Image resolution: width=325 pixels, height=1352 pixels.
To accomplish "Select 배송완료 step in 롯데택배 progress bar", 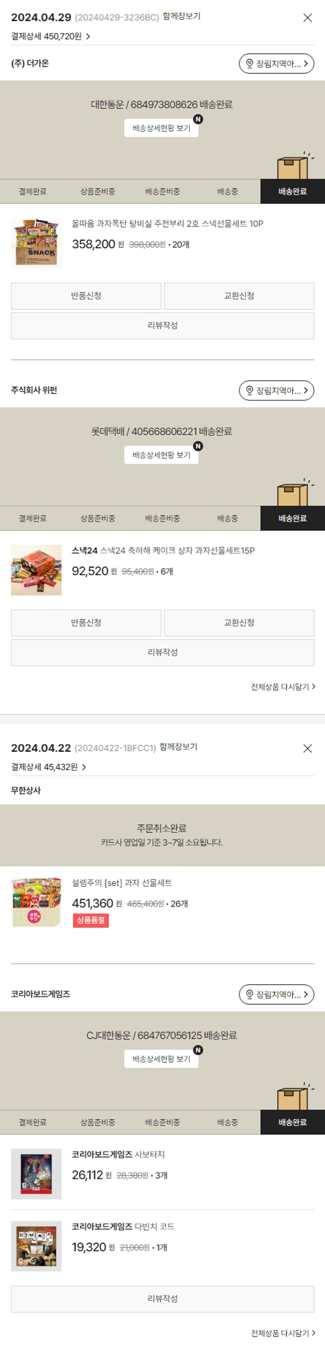I will tap(292, 519).
